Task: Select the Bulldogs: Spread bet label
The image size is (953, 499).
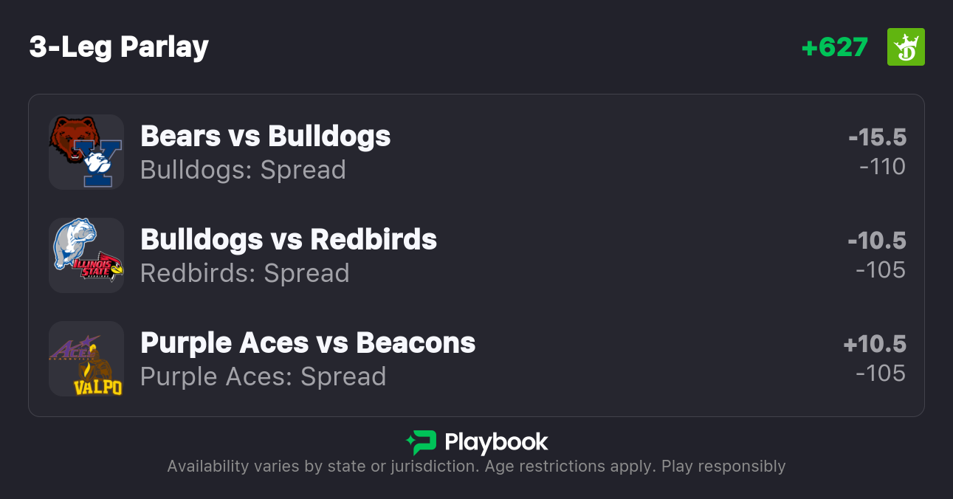Action: pos(243,171)
